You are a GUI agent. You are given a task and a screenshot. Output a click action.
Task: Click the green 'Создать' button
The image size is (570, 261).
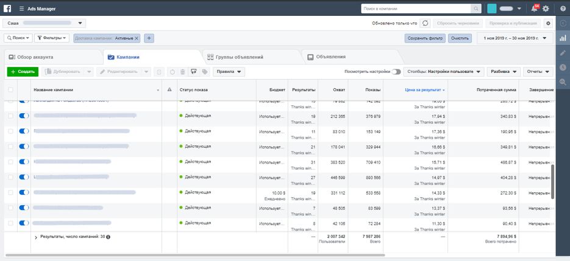pos(23,72)
